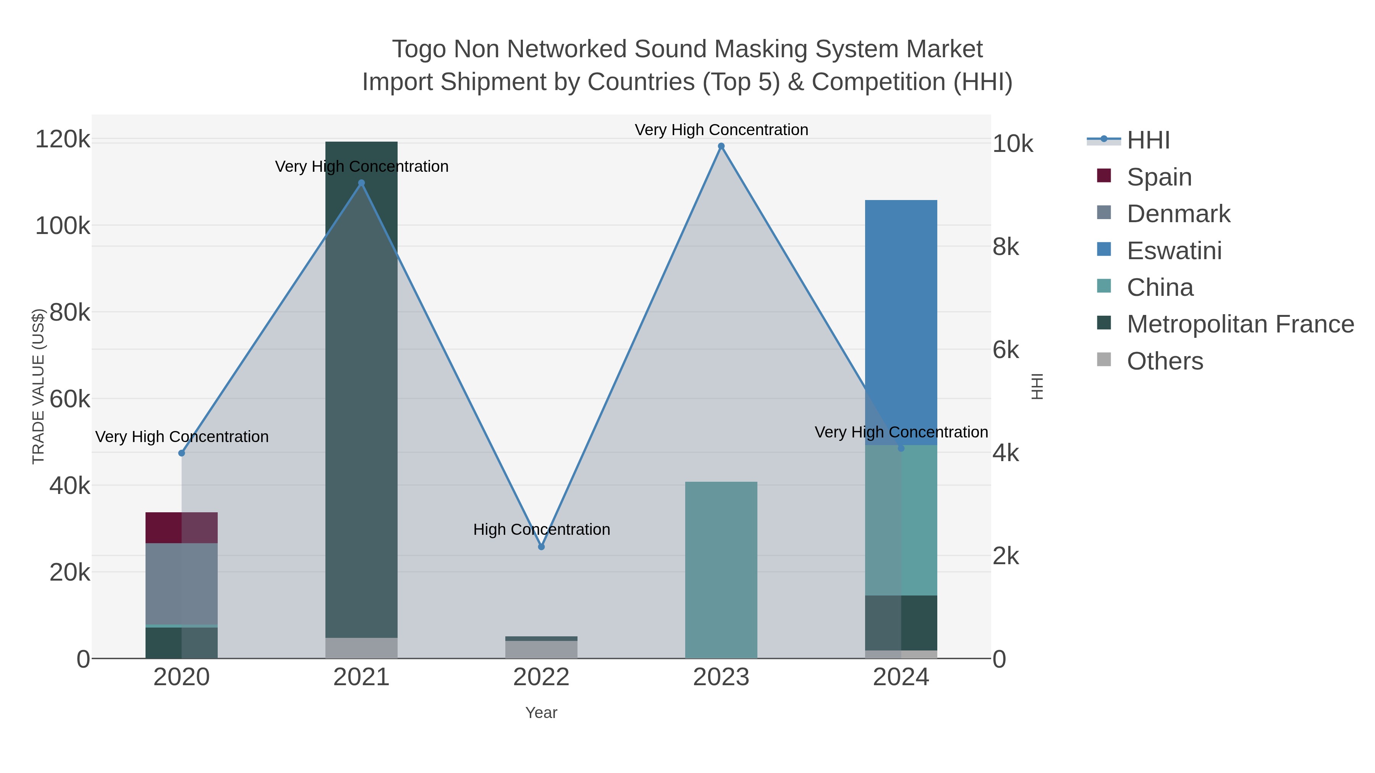Click the Others bar segment in 2021
The height and width of the screenshot is (773, 1375).
click(x=361, y=648)
